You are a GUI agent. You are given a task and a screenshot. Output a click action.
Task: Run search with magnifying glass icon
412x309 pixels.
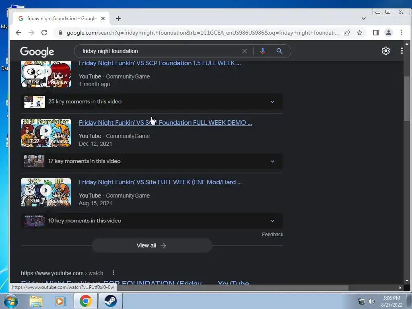click(x=279, y=51)
